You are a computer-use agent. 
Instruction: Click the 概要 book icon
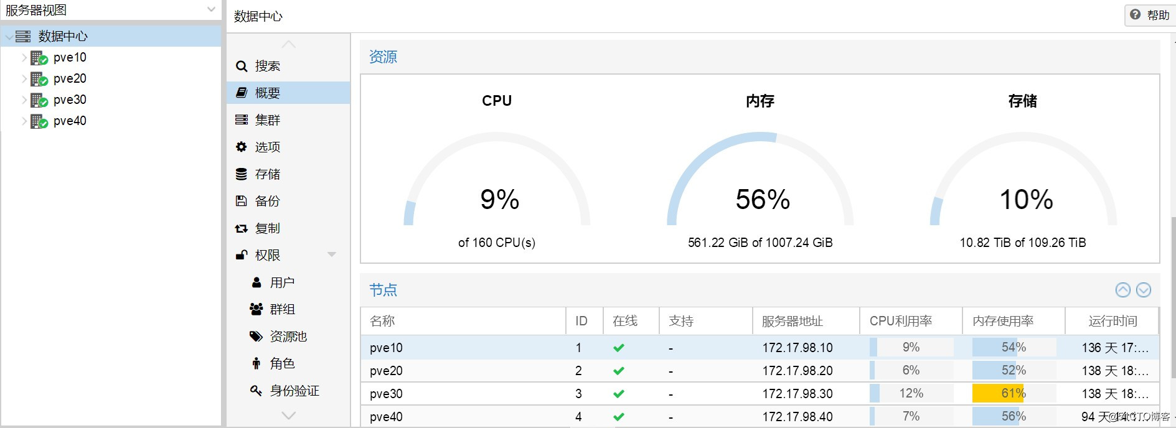pyautogui.click(x=242, y=93)
